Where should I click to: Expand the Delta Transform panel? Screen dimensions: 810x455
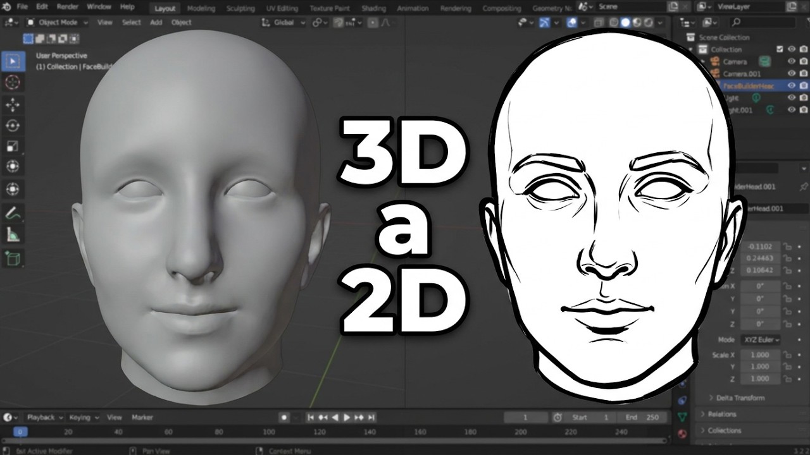pos(737,398)
